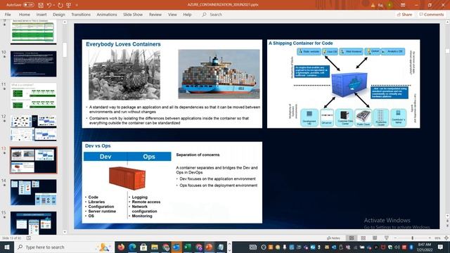Select slide 14 thumbnail

(x=33, y=192)
